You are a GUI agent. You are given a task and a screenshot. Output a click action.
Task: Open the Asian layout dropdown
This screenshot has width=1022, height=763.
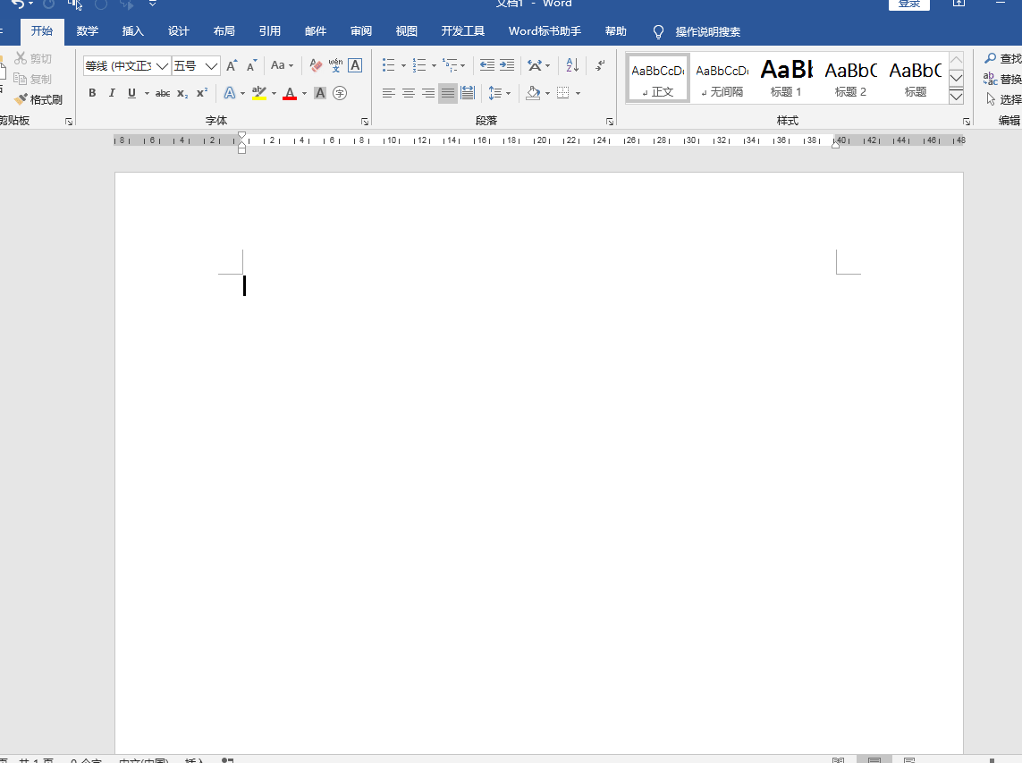click(x=538, y=65)
